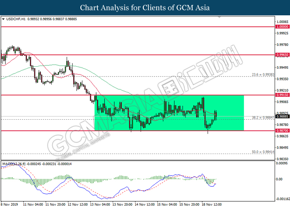The width and height of the screenshot is (290, 207).
Task: Select the green consolidation range rectangle
Action: [x=169, y=113]
